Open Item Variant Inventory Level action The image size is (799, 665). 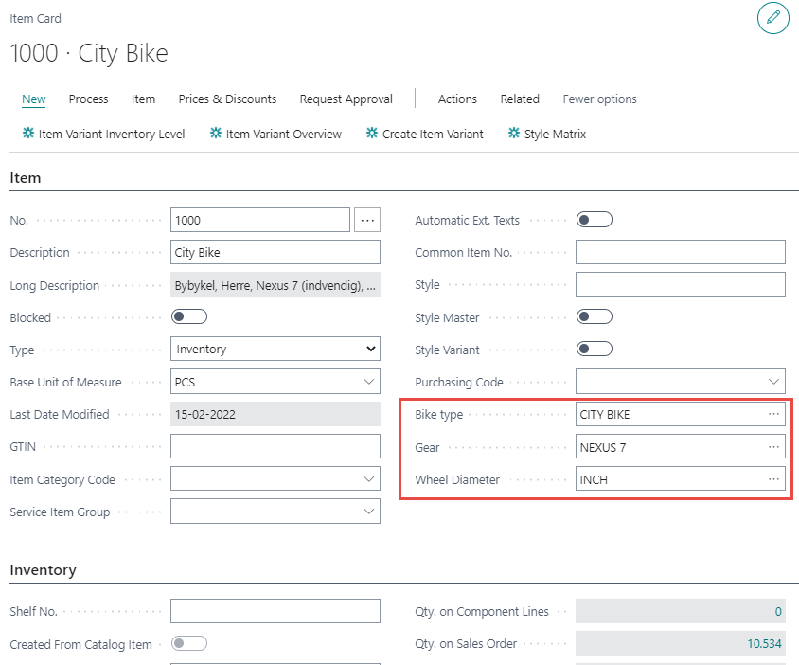pos(104,135)
